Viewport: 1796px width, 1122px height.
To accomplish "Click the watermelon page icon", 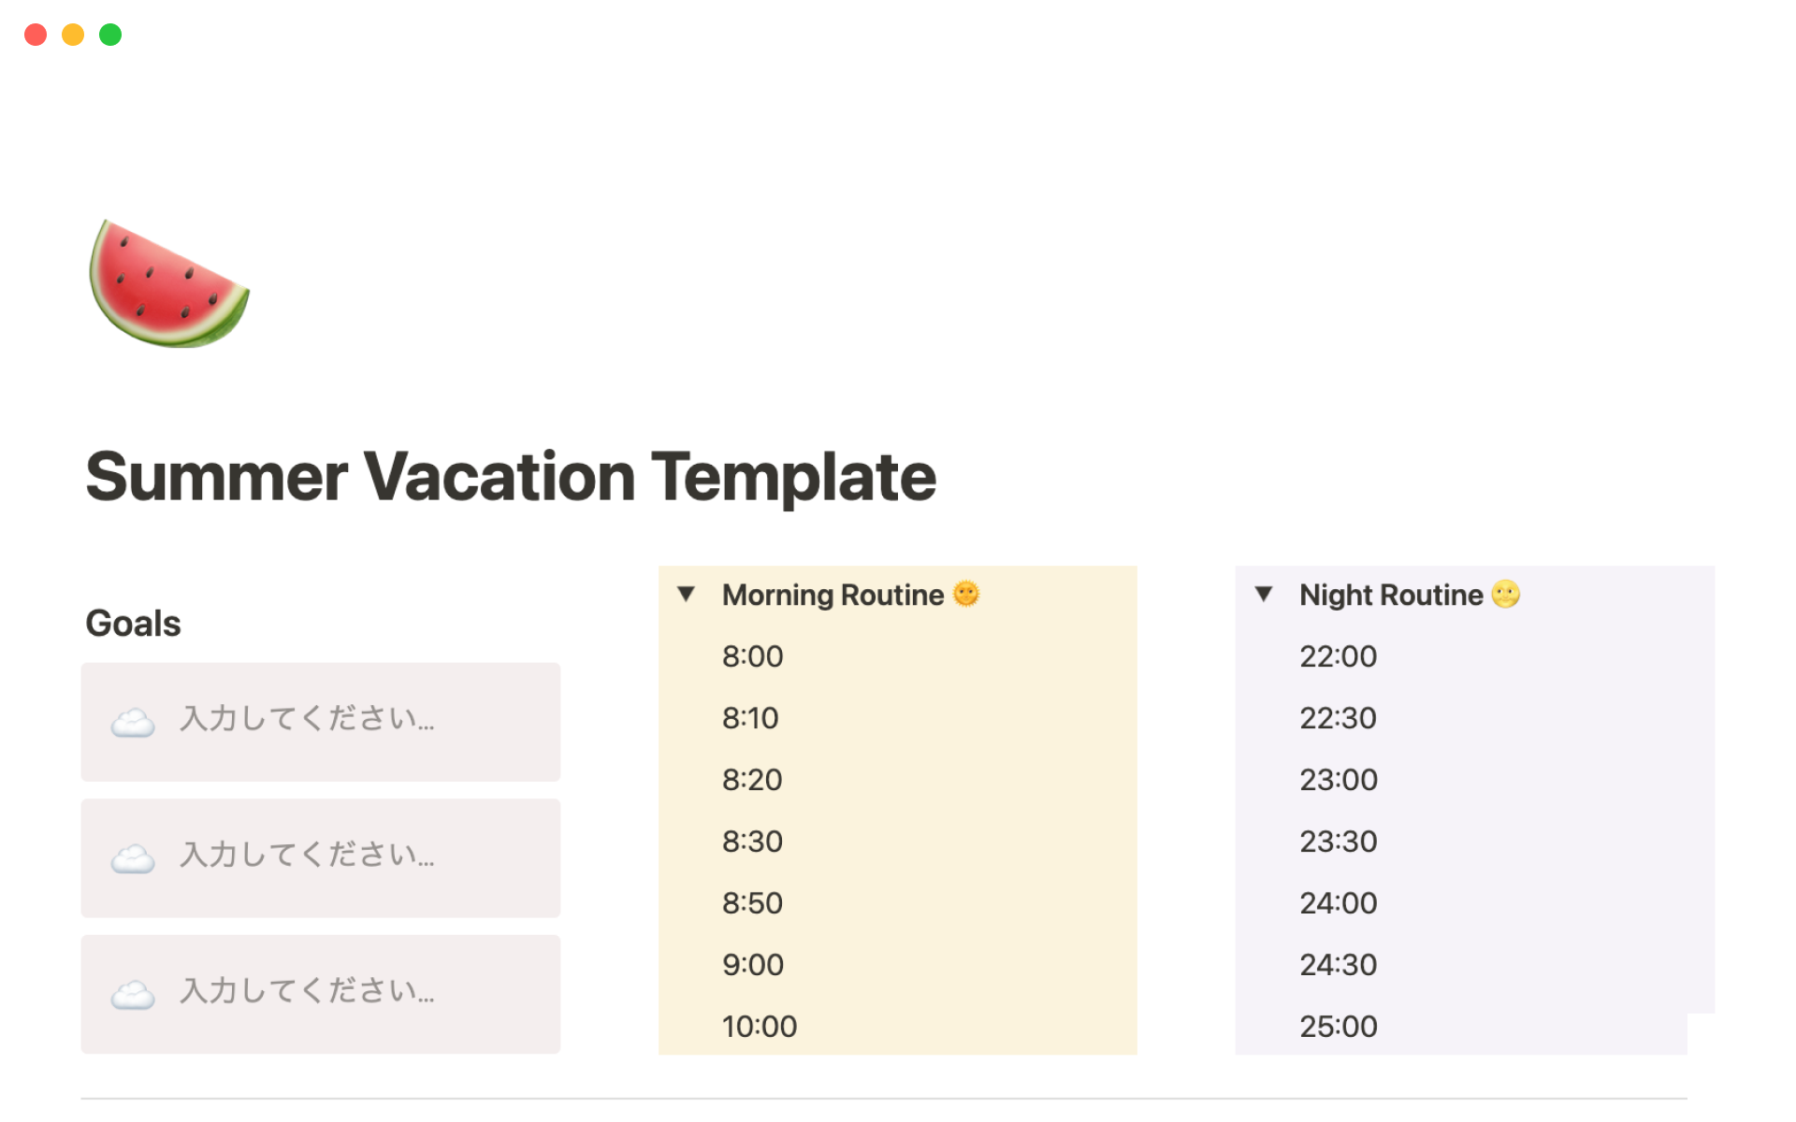I will 169,283.
